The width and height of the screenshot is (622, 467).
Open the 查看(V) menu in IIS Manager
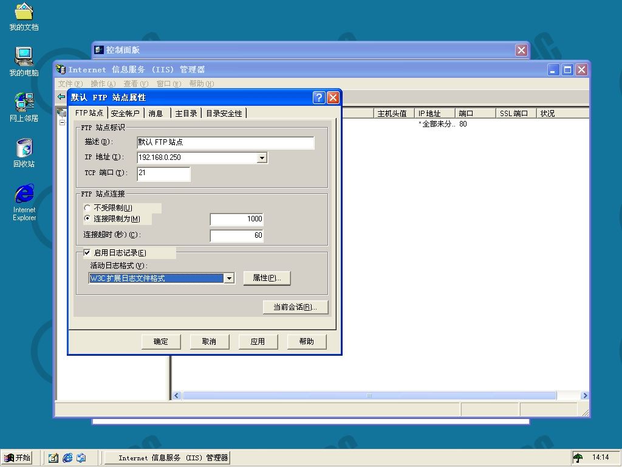click(135, 84)
